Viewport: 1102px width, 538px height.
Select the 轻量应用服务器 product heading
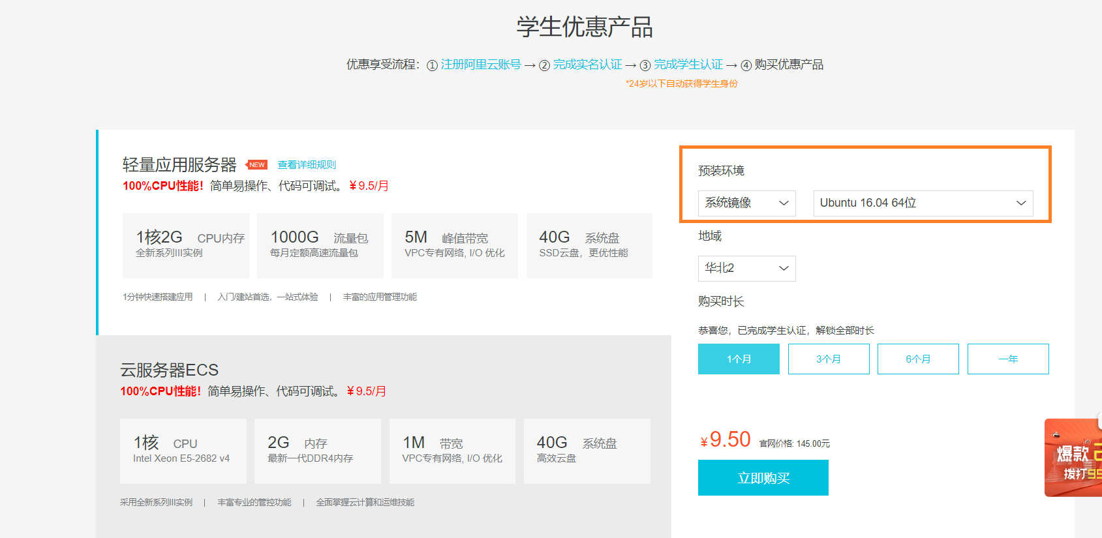coord(179,165)
